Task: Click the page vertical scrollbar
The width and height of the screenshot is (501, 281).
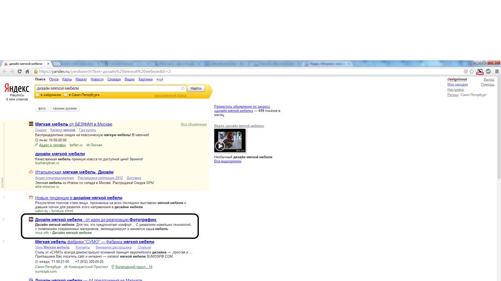Action: [x=499, y=128]
